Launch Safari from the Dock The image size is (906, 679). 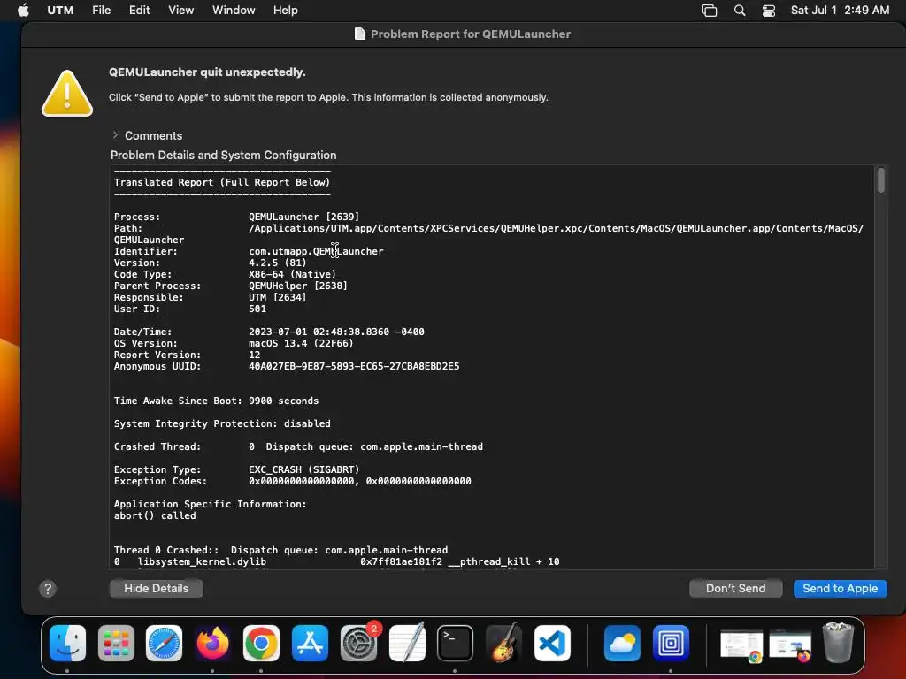click(x=164, y=643)
